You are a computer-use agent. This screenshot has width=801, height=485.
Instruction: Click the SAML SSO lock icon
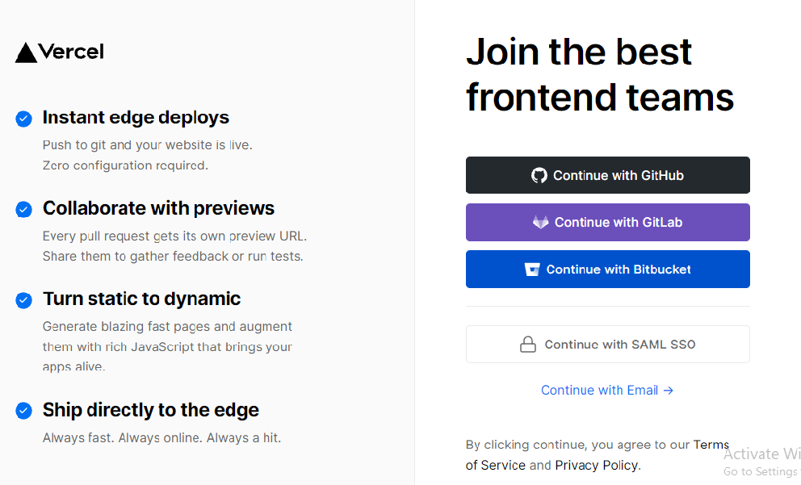[x=527, y=345]
